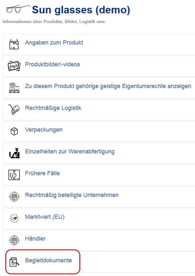This screenshot has height=276, width=195.
Task: Click the box icon beside Angaben zum Produkt
Action: [14, 44]
